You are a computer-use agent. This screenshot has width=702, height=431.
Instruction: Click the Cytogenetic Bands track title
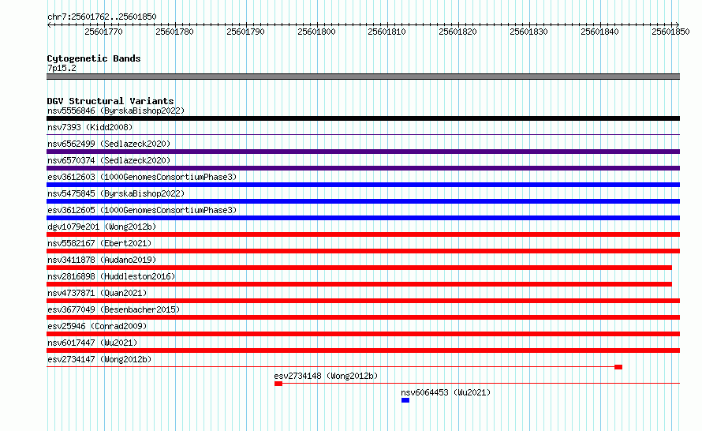[94, 58]
